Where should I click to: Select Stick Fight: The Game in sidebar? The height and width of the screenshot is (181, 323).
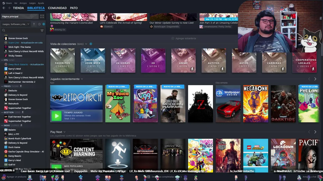click(19, 47)
